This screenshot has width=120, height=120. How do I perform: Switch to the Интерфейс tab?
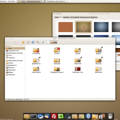pos(75,17)
